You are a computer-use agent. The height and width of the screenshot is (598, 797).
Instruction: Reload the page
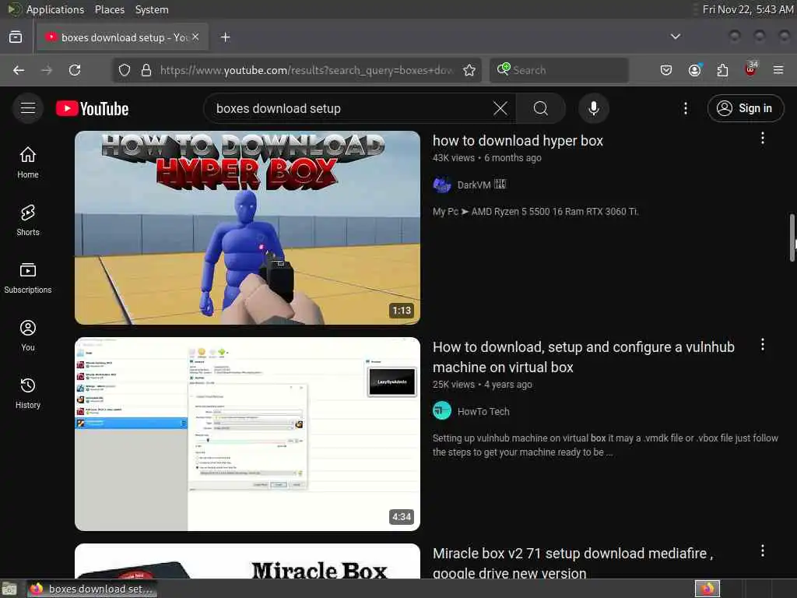75,70
